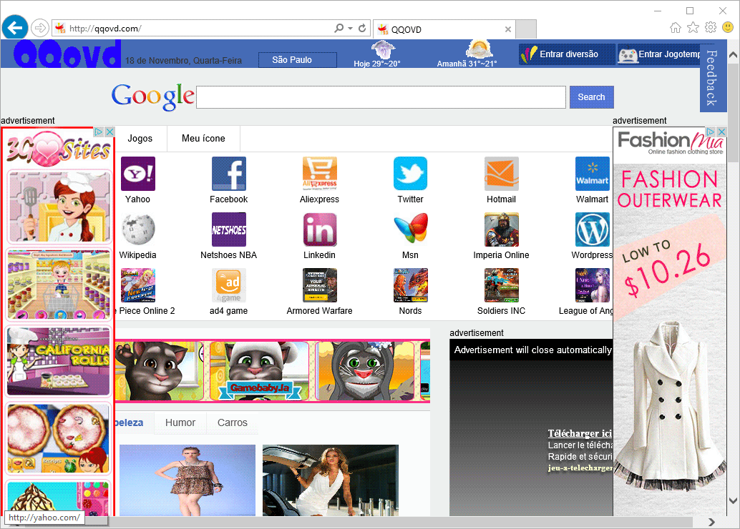
Task: Click the horizontal scrollbar right arrow
Action: pos(711,522)
